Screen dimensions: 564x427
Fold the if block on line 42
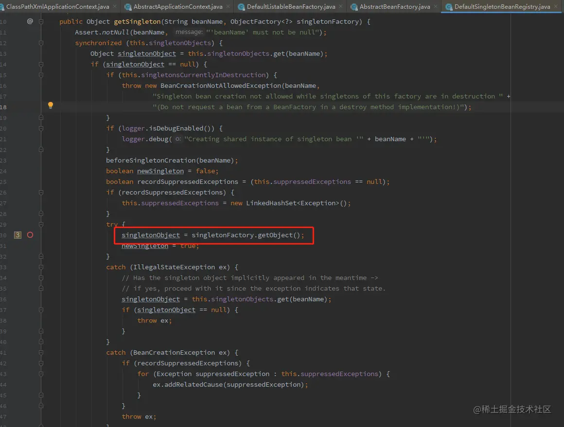point(41,363)
